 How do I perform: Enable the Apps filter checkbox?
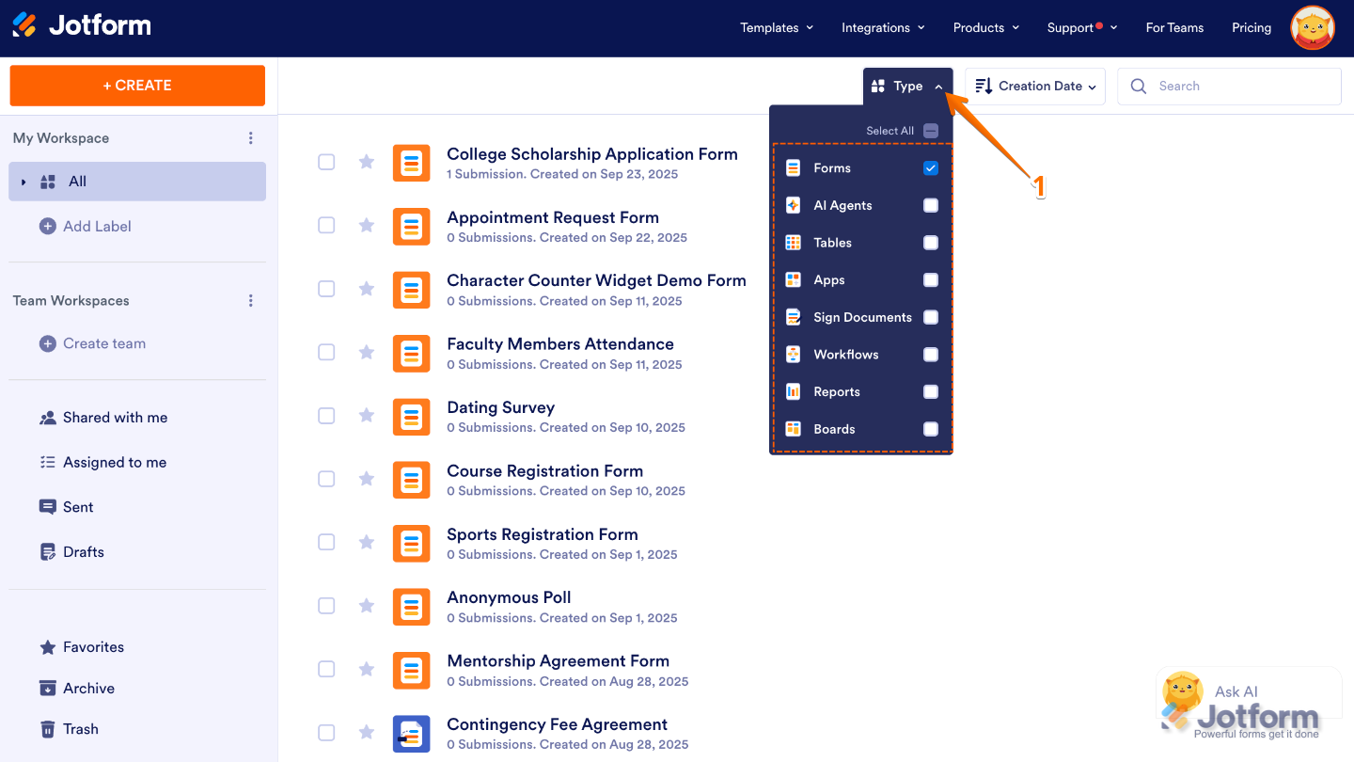pyautogui.click(x=930, y=279)
